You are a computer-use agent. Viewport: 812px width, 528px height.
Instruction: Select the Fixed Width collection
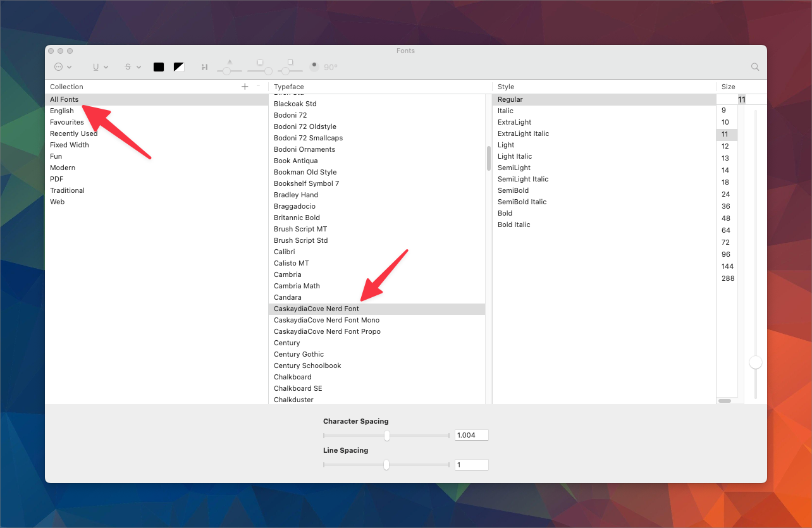coord(70,144)
